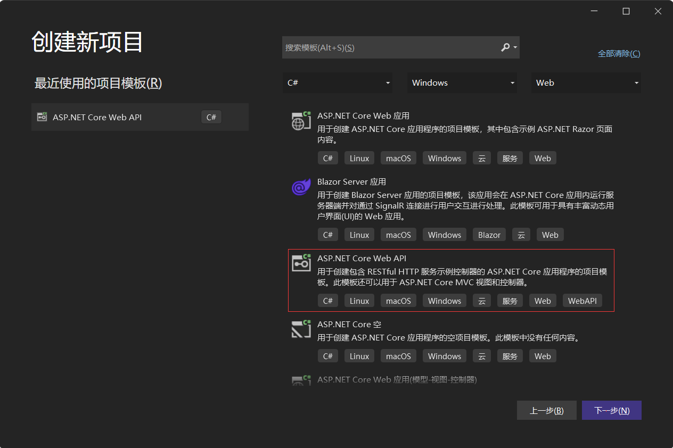Open the C# language filter dropdown
This screenshot has height=448, width=673.
338,82
